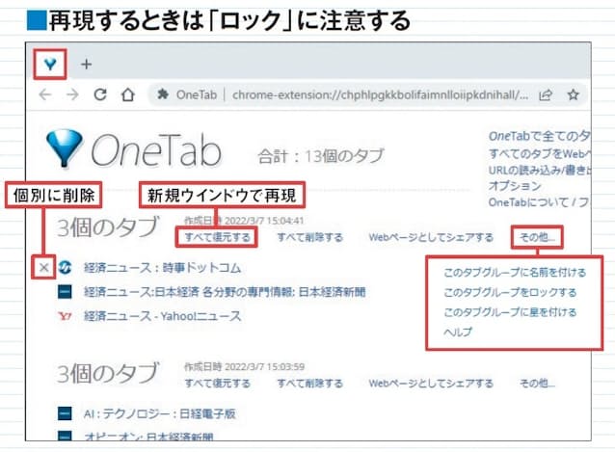Click the 合計：13個のタブ text

(320, 156)
